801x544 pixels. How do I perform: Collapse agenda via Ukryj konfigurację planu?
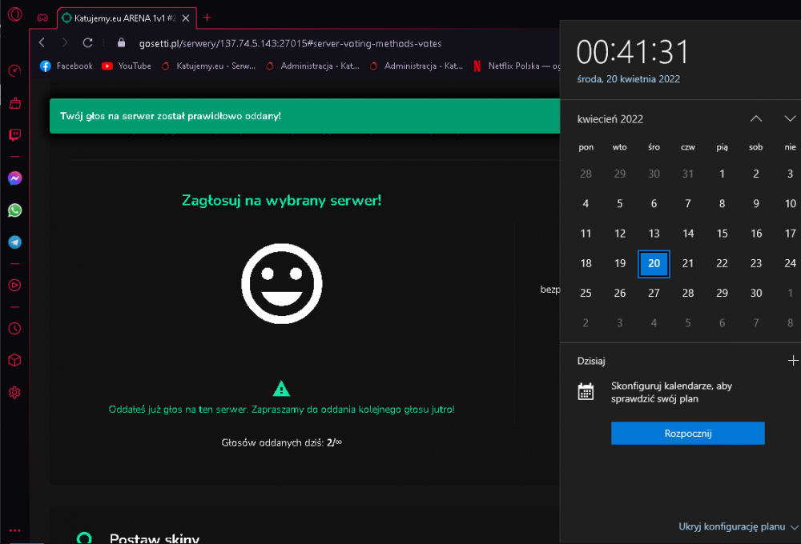click(x=737, y=526)
